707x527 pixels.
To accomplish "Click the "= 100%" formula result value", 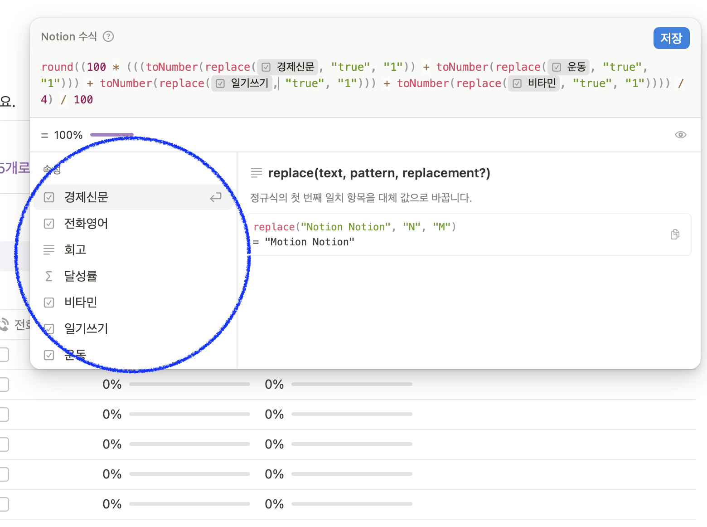I will tap(62, 135).
